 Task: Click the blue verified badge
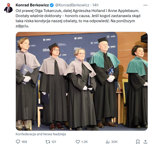click(52, 5)
